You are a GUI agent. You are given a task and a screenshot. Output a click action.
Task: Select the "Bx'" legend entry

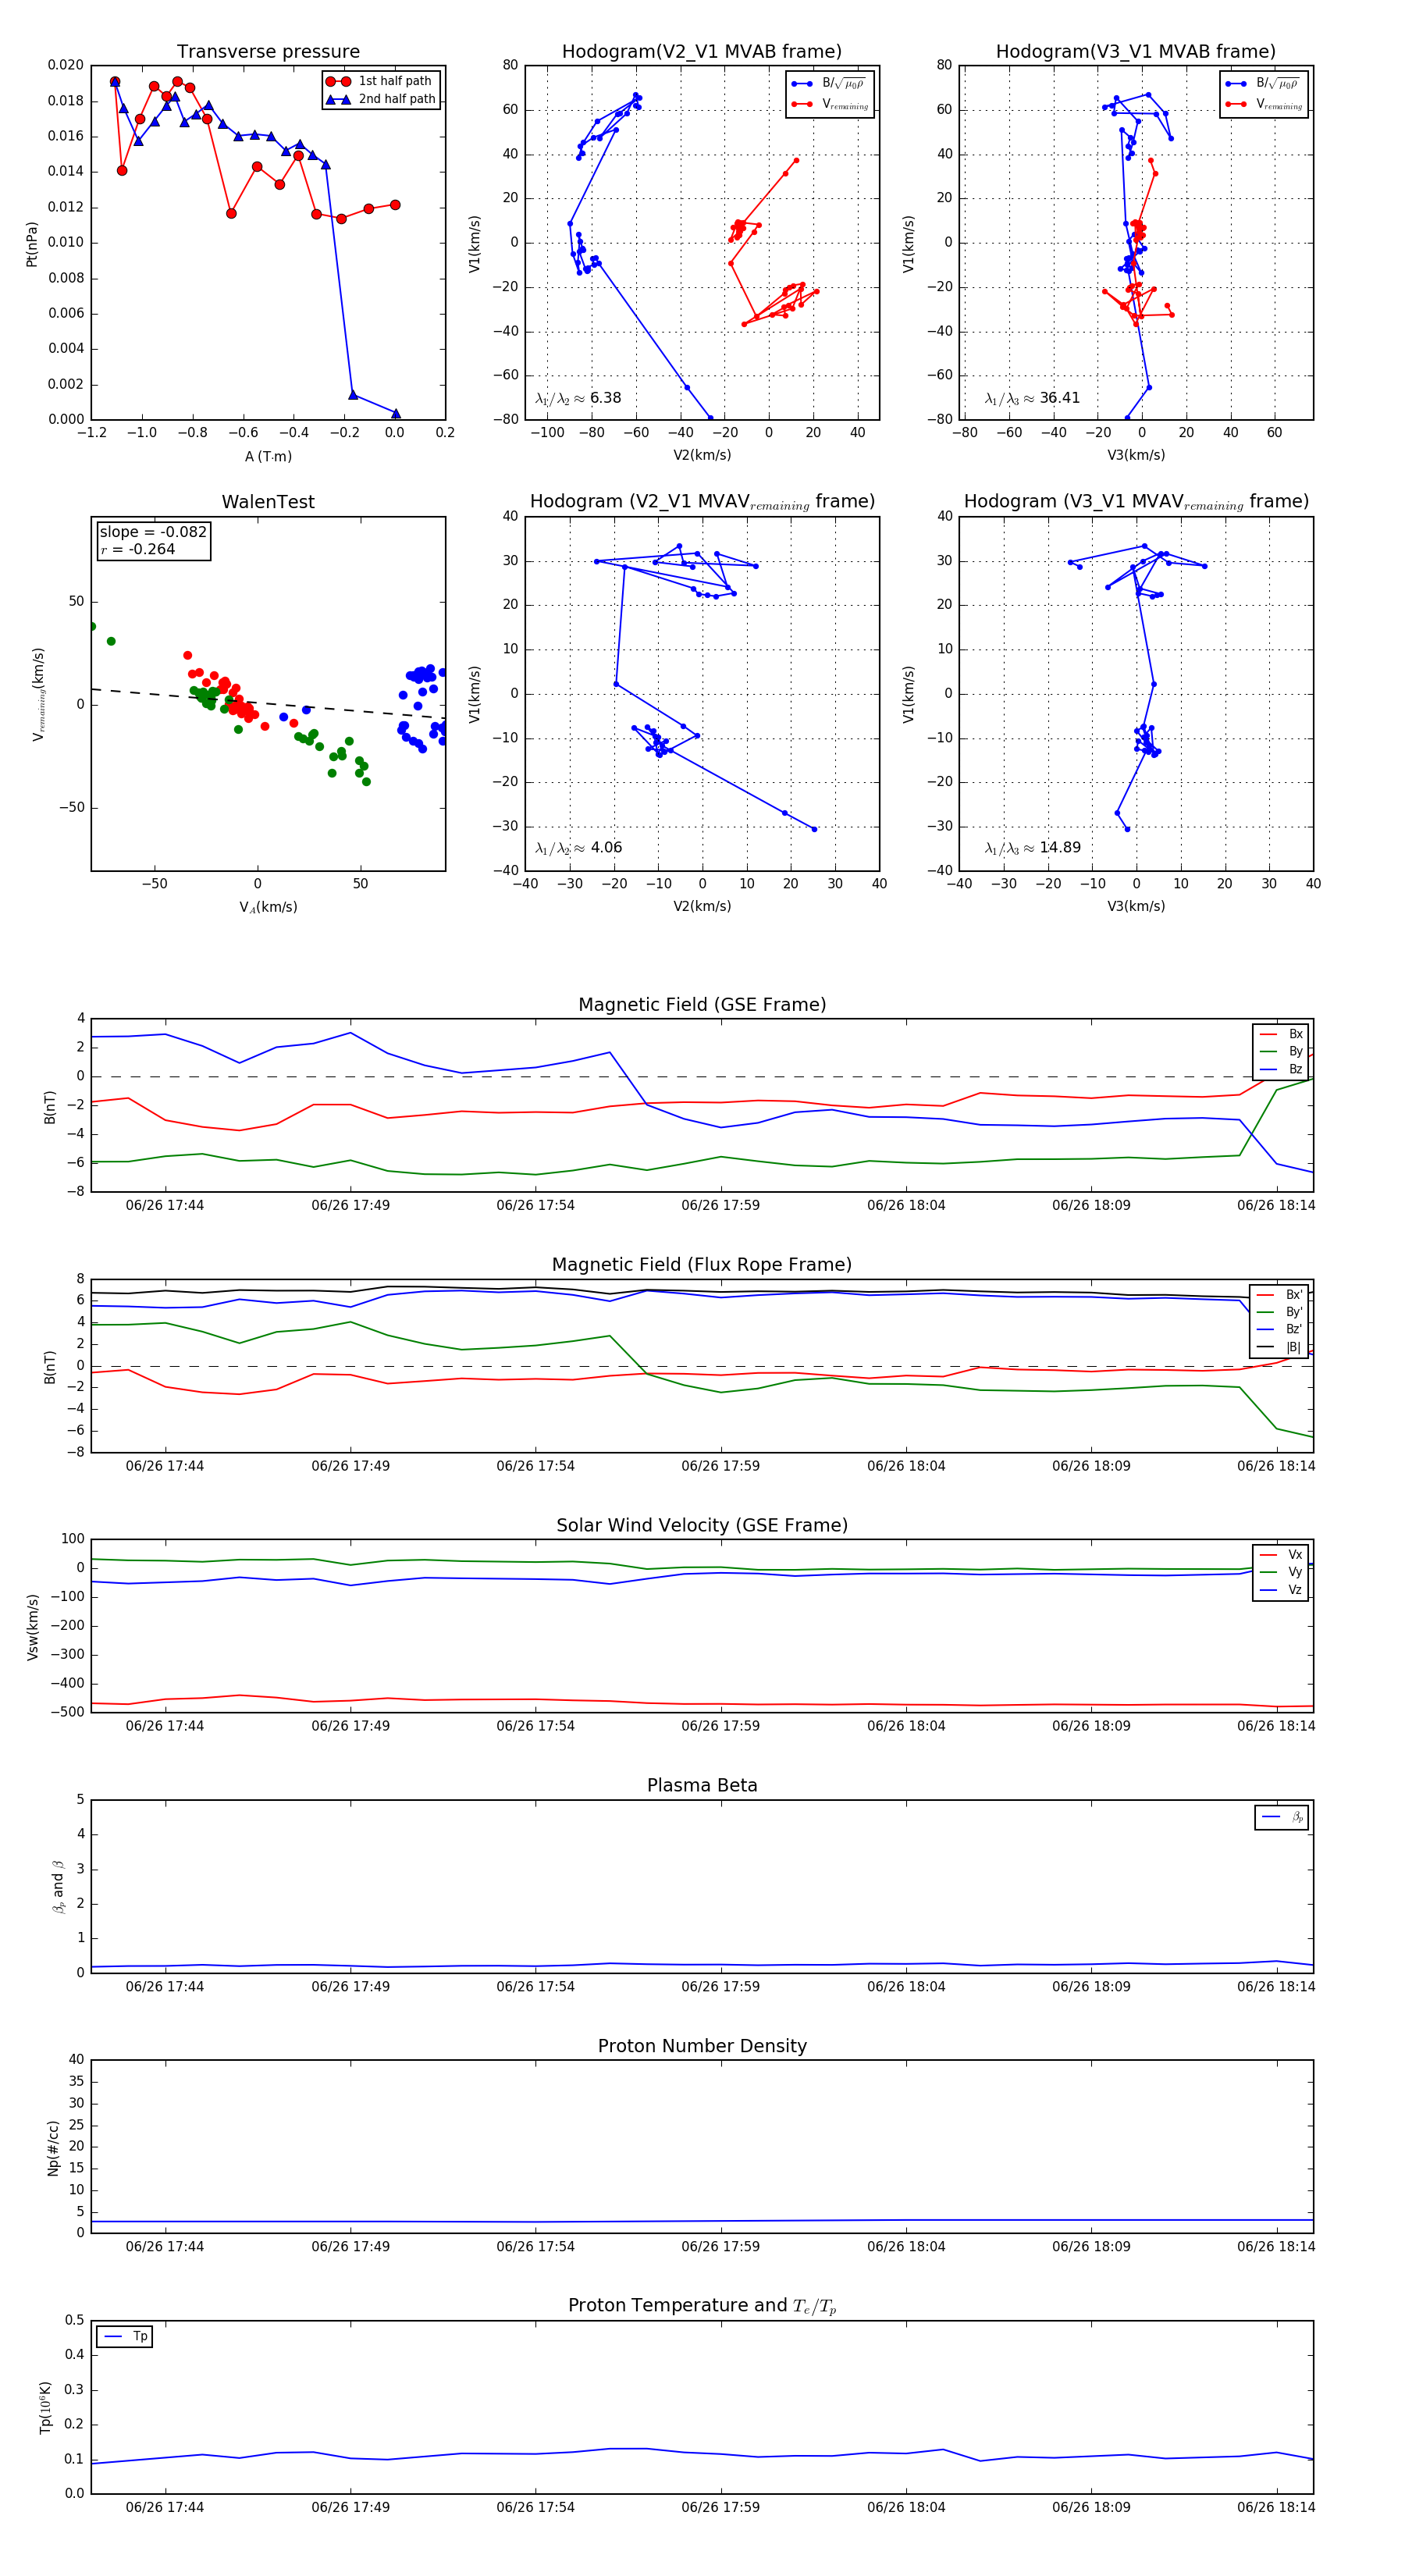[x=1280, y=1295]
